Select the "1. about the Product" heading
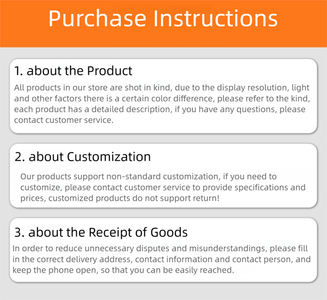327x300 pixels. (x=73, y=71)
